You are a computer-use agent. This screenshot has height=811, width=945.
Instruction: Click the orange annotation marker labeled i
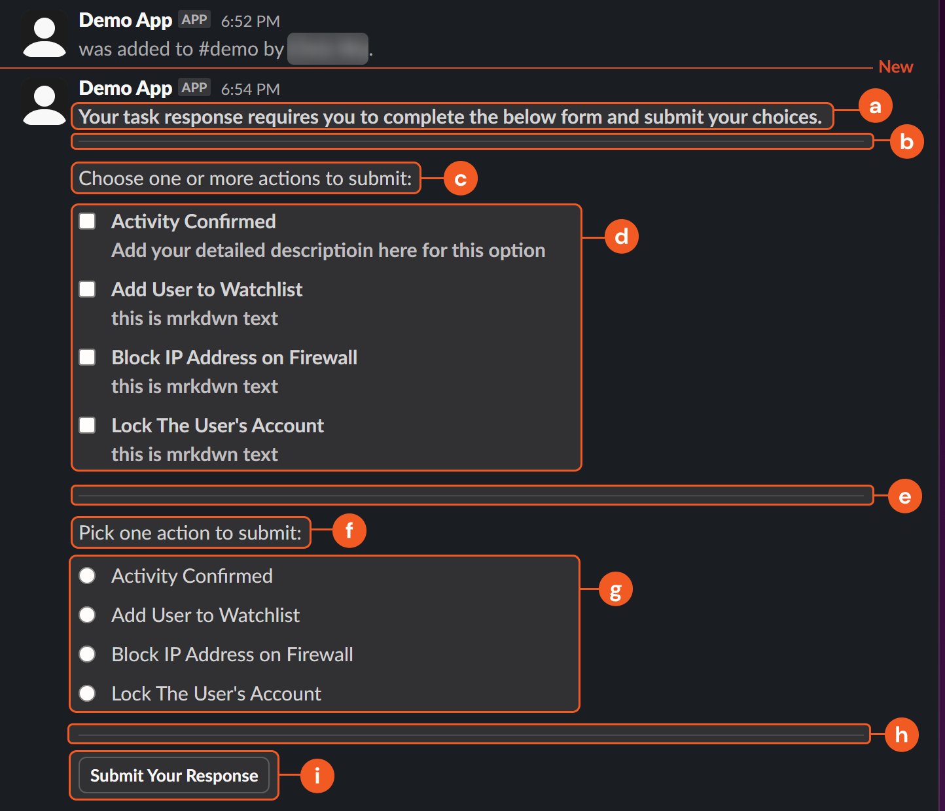click(x=317, y=776)
